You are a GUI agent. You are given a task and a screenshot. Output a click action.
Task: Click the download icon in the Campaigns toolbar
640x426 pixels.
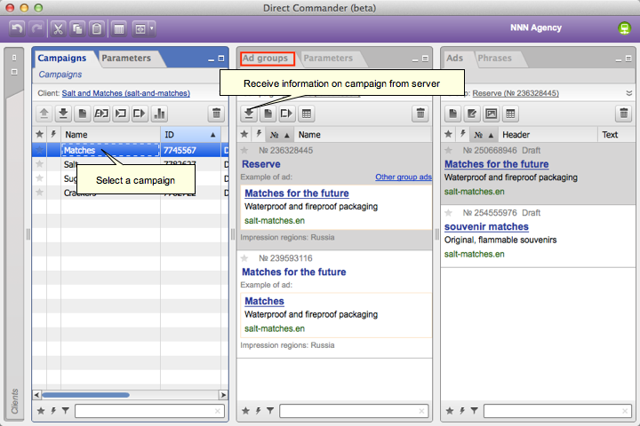(x=63, y=114)
